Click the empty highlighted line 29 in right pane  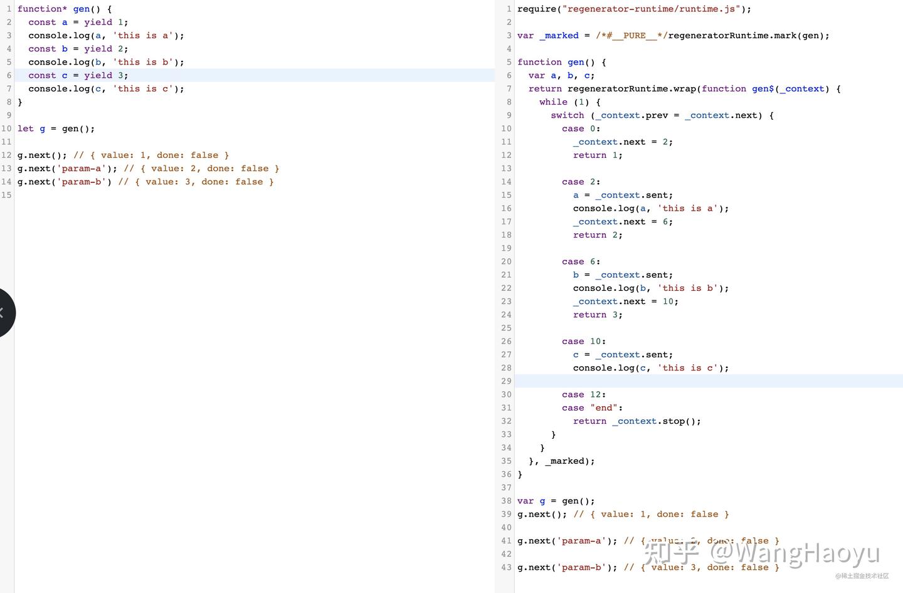[x=709, y=381]
